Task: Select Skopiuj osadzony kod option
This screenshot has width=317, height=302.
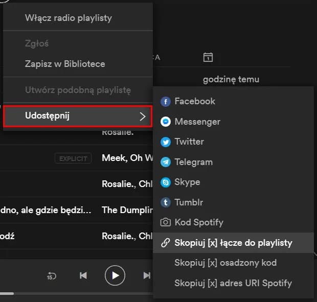Action: (225, 263)
